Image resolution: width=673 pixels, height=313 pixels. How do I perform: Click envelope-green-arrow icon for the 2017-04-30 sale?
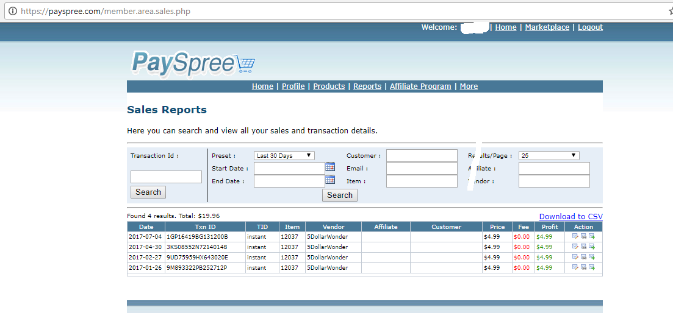[x=592, y=247]
